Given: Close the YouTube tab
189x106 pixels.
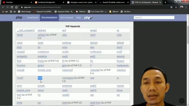Looking at the screenshot, I should (x=31, y=2).
